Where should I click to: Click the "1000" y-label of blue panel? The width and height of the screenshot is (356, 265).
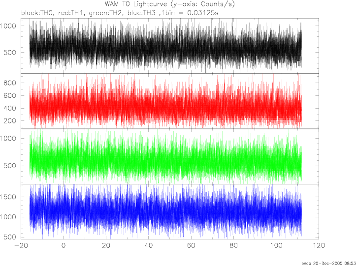point(8,217)
